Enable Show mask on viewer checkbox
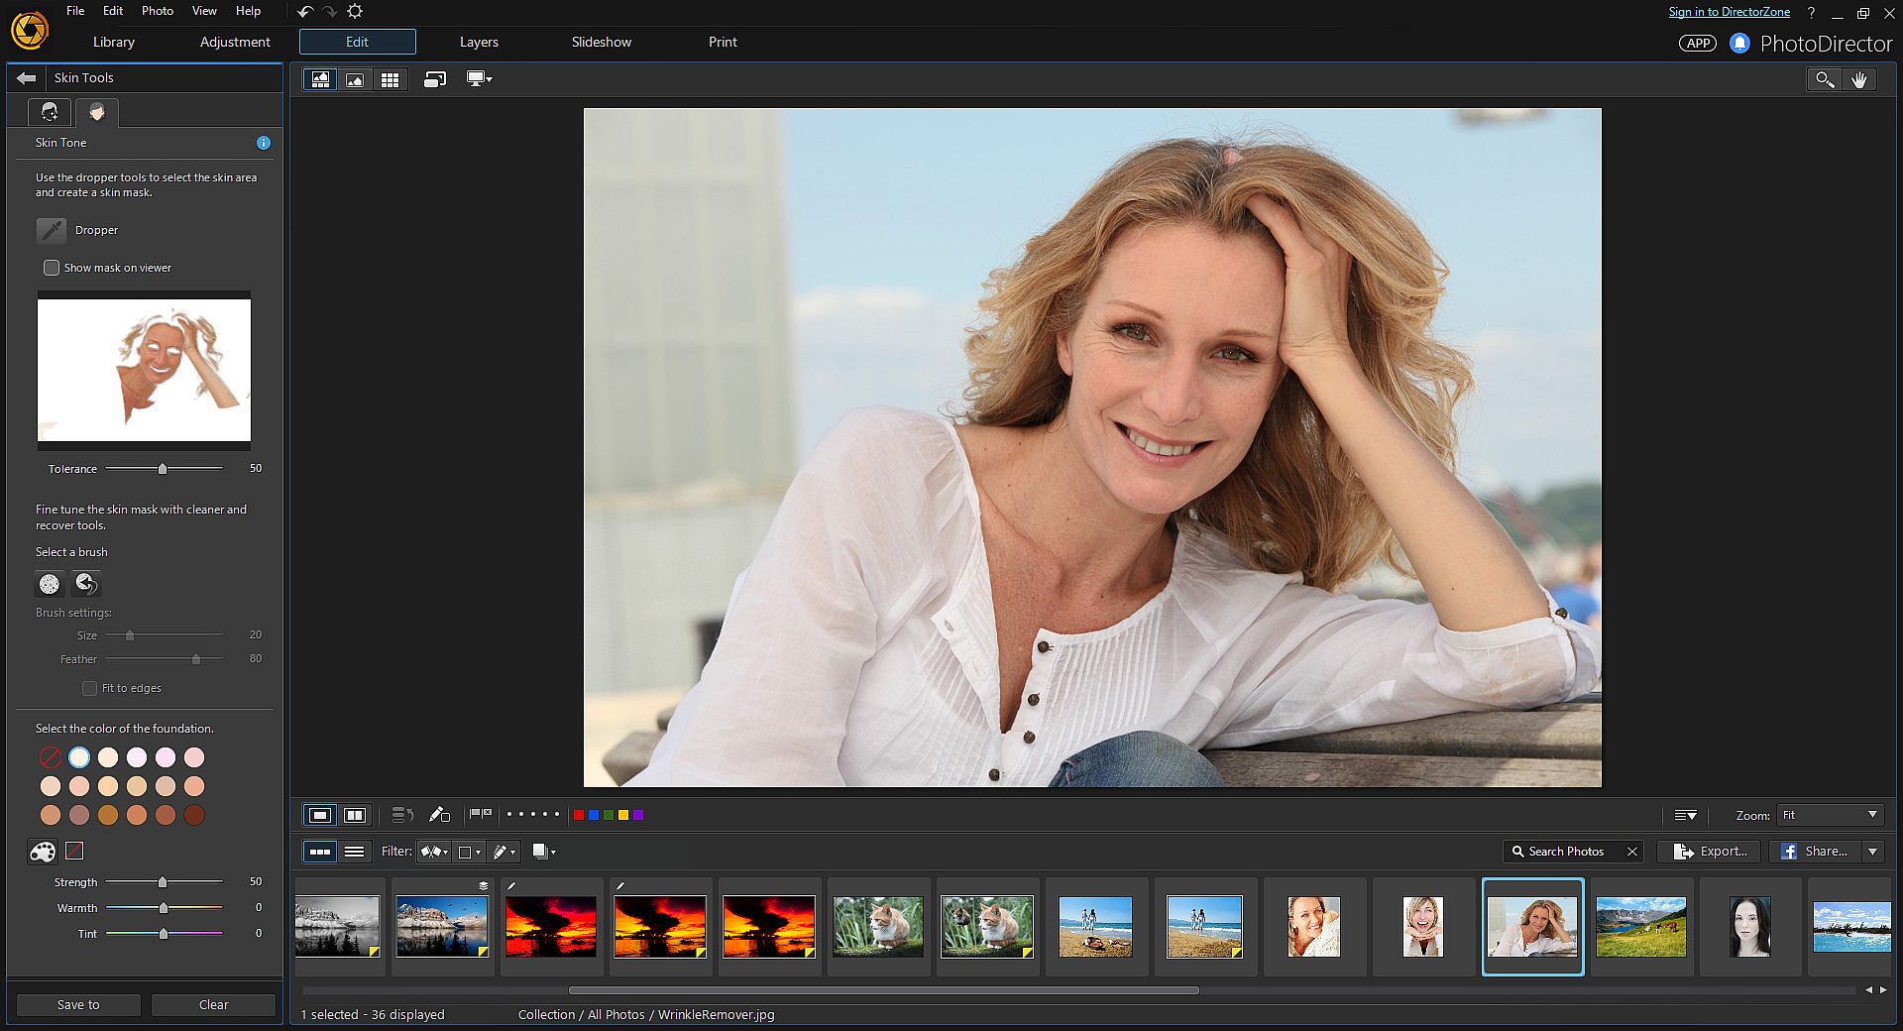The image size is (1903, 1031). [52, 268]
